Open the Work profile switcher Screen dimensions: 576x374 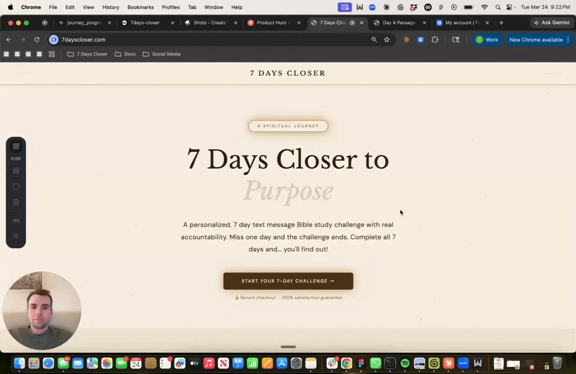tap(487, 40)
